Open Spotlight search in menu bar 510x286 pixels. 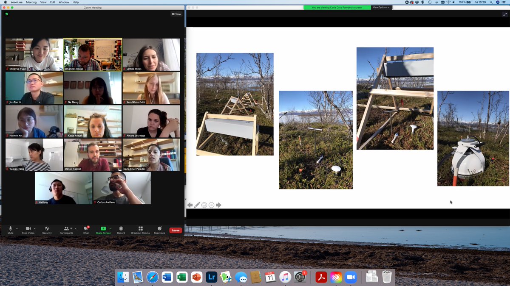491,2
